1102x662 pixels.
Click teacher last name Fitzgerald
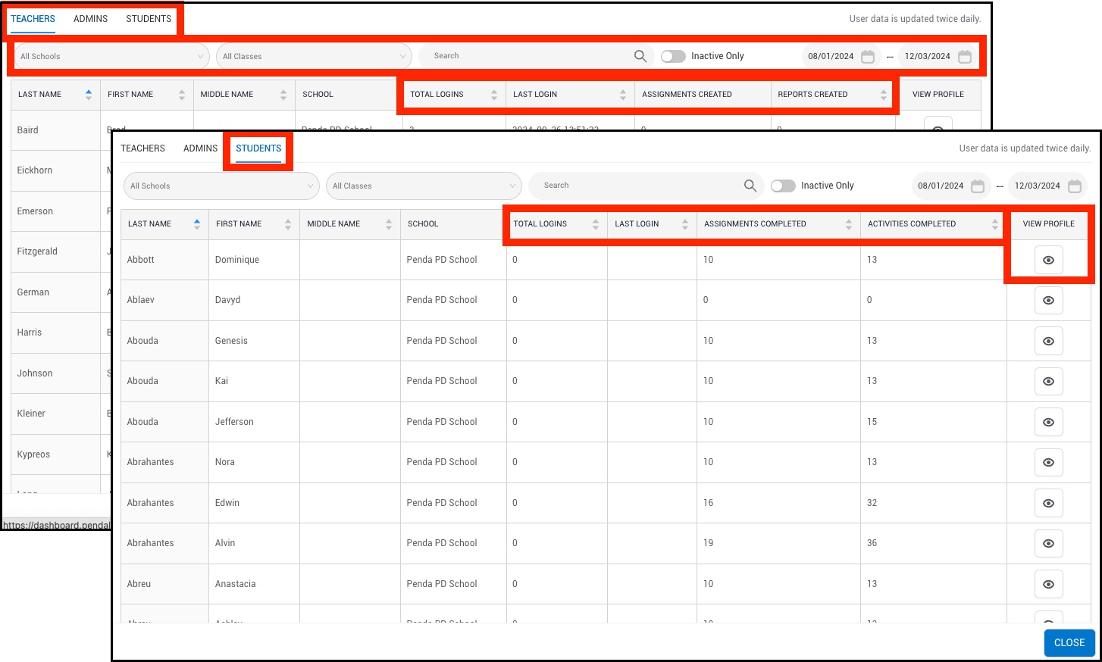[x=37, y=251]
